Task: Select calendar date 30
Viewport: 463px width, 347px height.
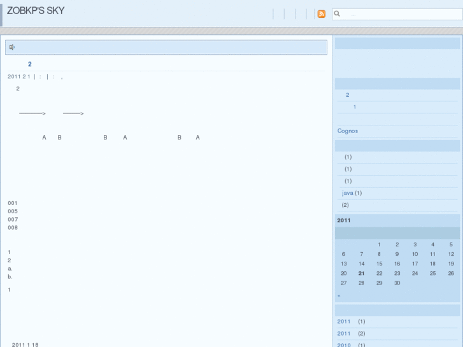Action: (x=397, y=283)
